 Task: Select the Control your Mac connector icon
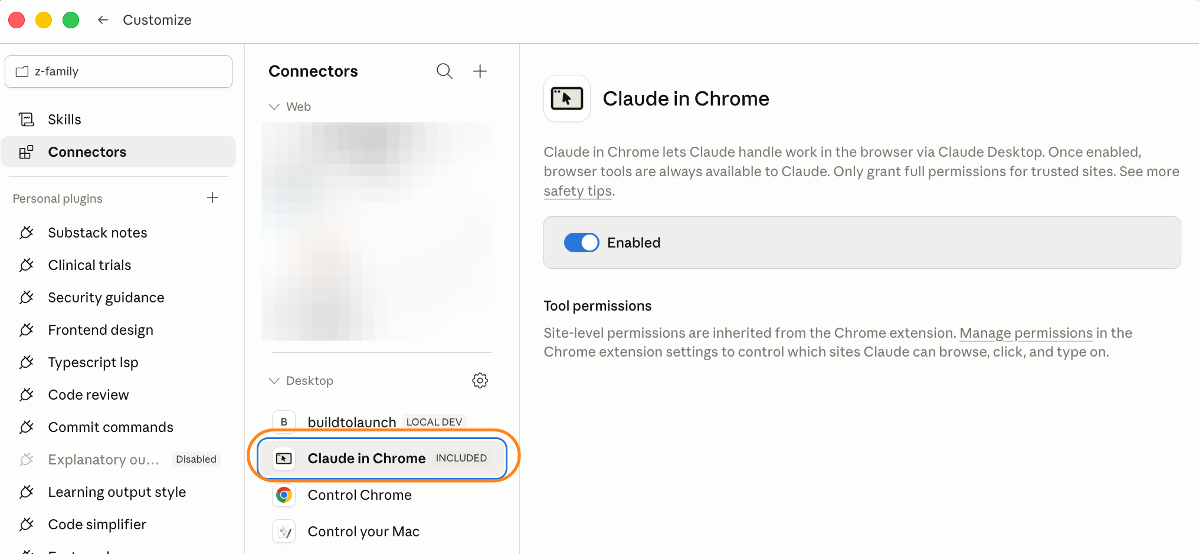pyautogui.click(x=284, y=532)
